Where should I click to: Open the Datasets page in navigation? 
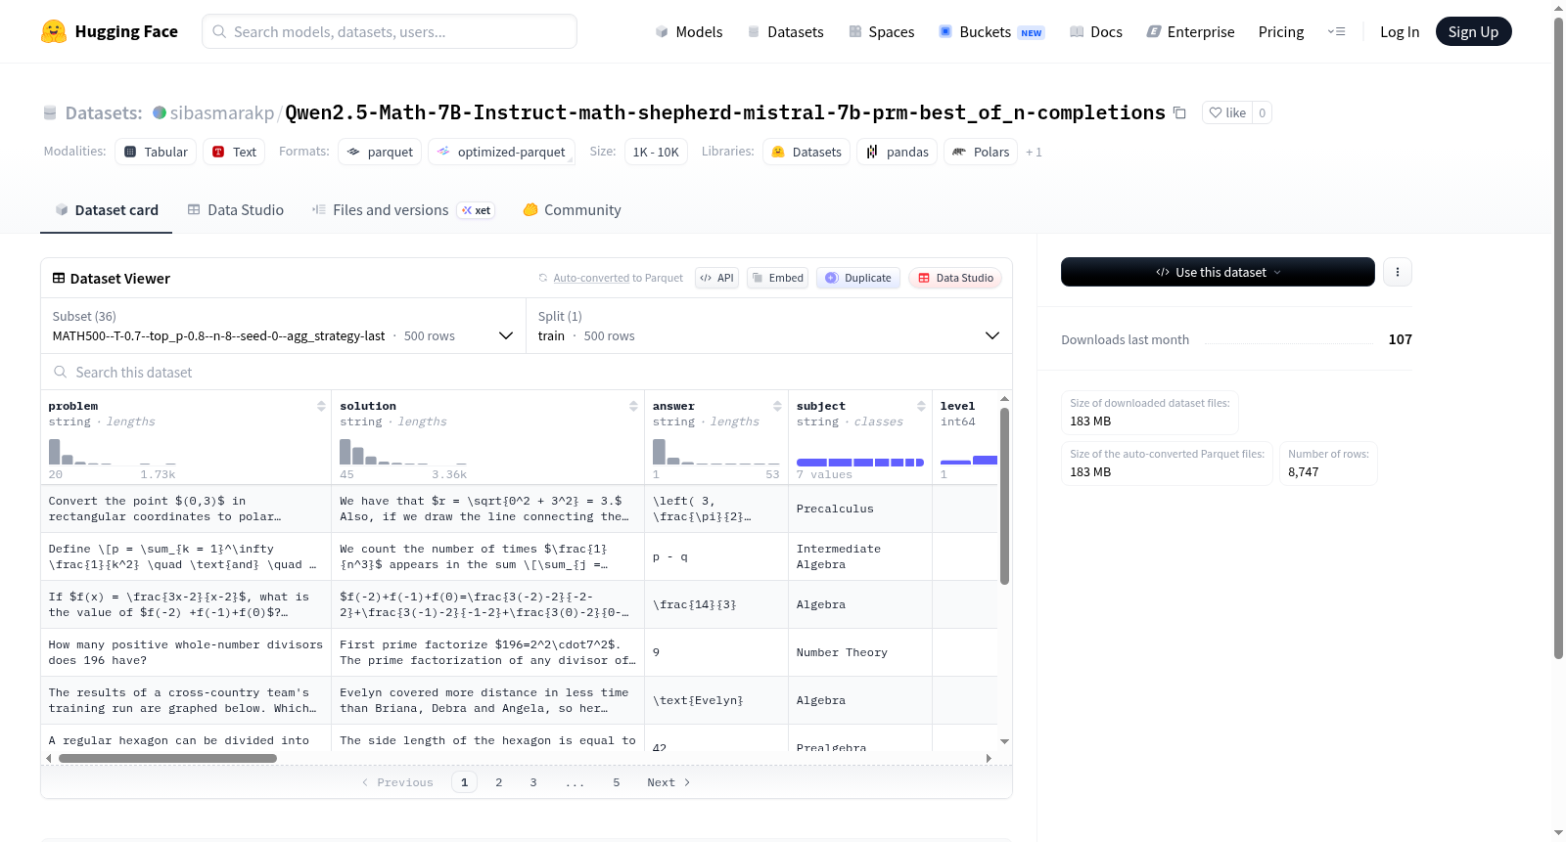tap(786, 31)
